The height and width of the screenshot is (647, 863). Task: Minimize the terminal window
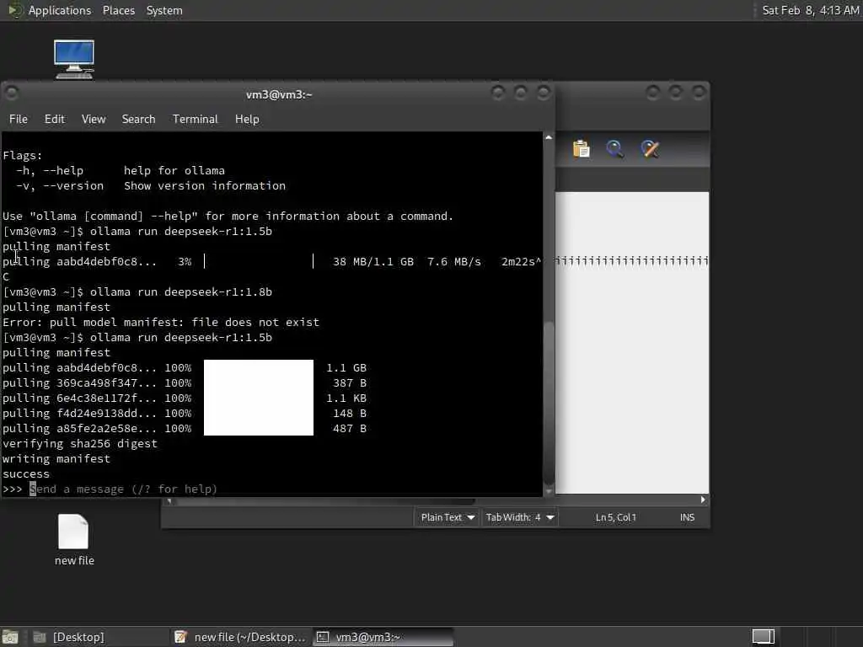[497, 93]
